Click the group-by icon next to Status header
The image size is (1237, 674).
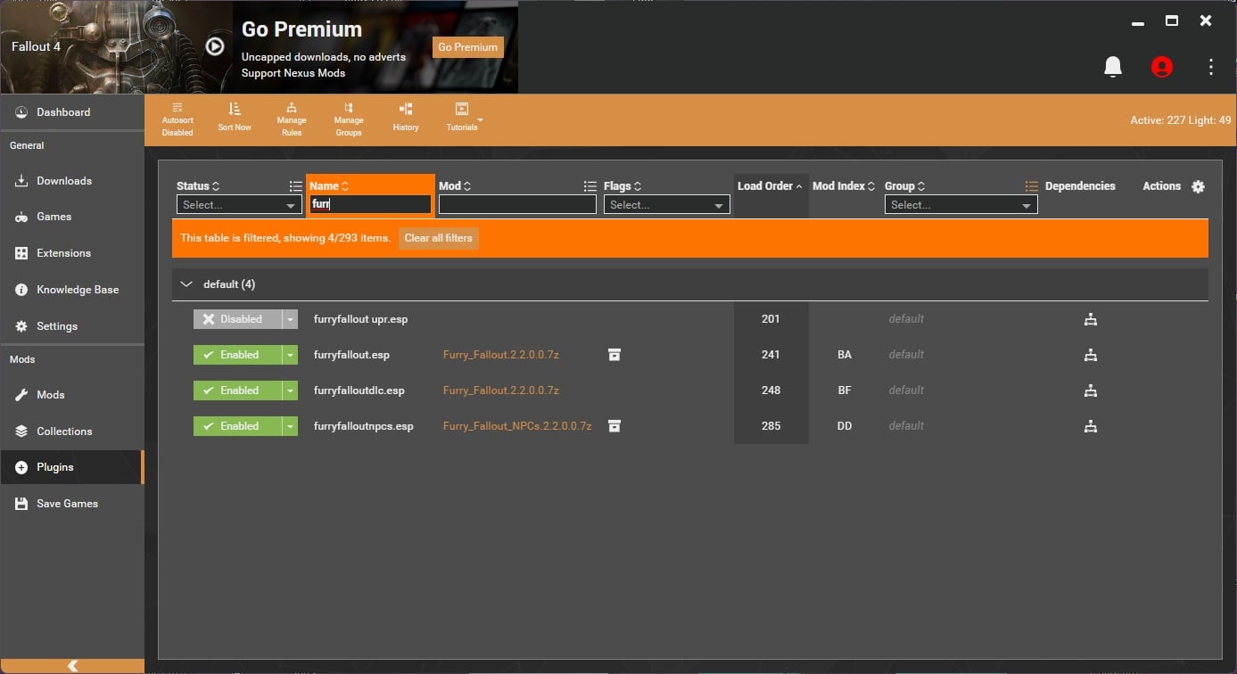tap(295, 186)
